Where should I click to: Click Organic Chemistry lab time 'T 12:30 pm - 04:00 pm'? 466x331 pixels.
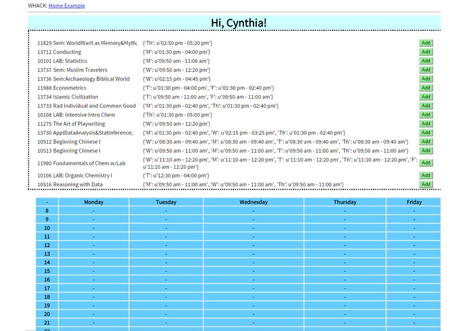click(x=176, y=176)
